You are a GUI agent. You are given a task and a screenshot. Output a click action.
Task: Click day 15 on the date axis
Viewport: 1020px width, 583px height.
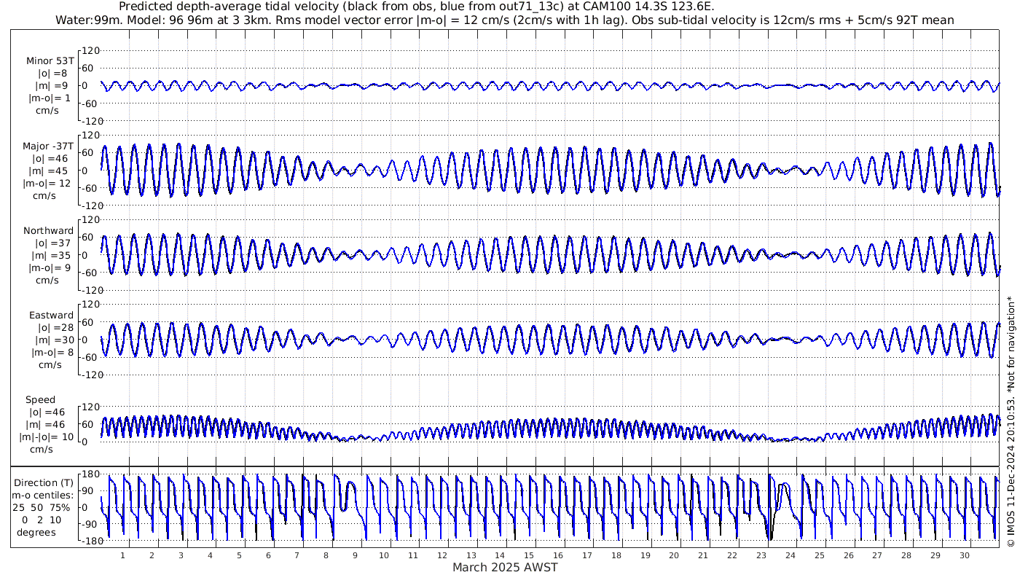tap(530, 555)
